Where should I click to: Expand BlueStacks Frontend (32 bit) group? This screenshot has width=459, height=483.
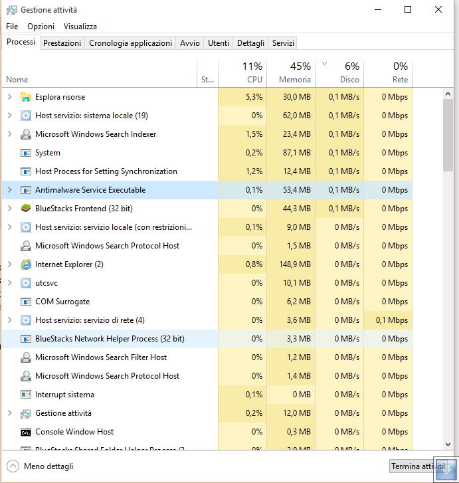[x=9, y=209]
